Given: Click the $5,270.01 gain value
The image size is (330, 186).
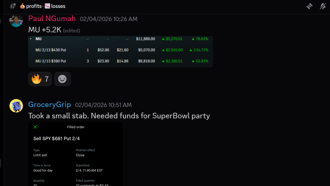Looking at the screenshot, I should point(174,39).
